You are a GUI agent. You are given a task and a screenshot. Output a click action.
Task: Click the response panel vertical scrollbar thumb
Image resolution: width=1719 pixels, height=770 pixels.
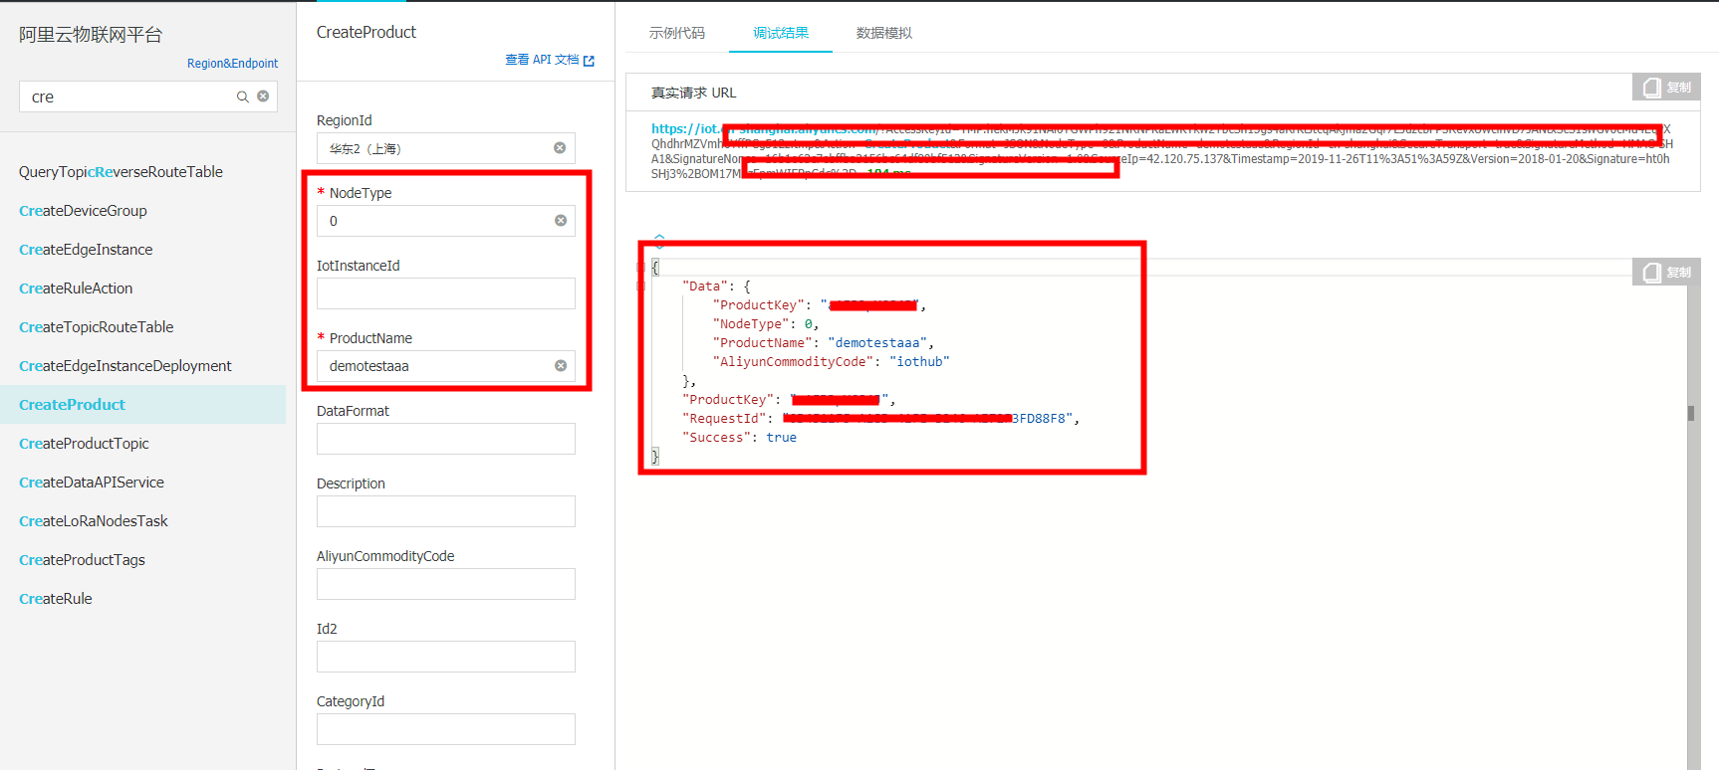[1691, 413]
